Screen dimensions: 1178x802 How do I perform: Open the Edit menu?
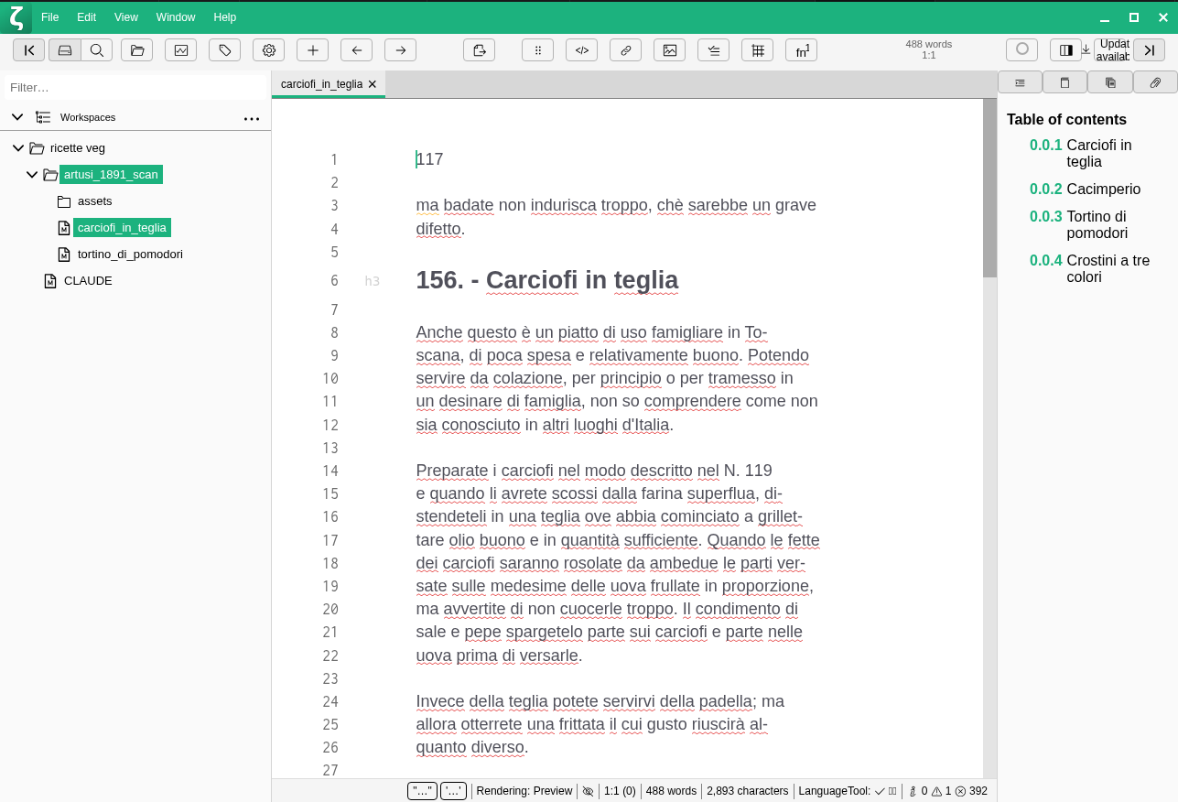click(x=87, y=17)
